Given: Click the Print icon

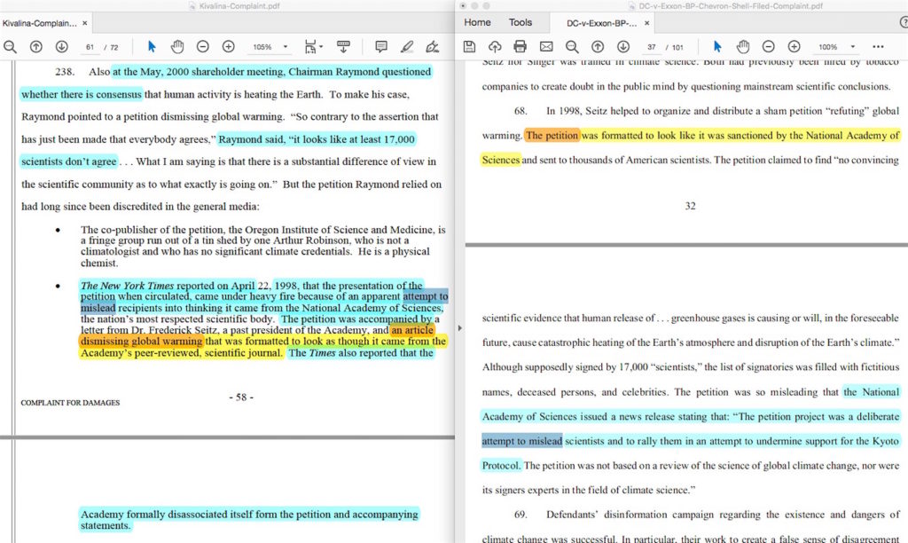Looking at the screenshot, I should coord(521,46).
